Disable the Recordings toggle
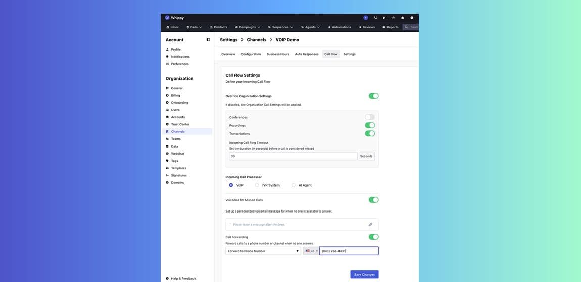This screenshot has height=282, width=581. click(370, 125)
